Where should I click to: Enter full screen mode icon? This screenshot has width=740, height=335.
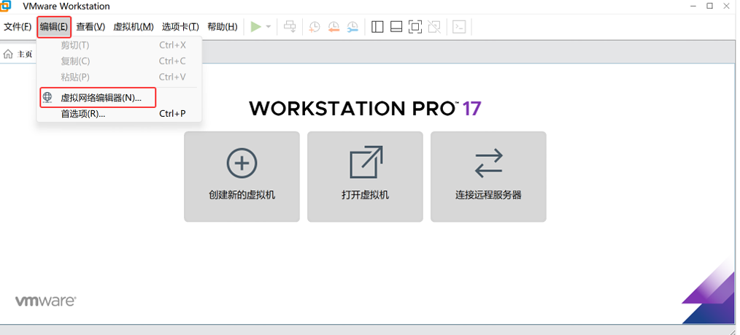pyautogui.click(x=415, y=27)
